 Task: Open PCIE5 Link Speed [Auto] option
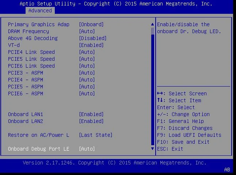coord(87,59)
